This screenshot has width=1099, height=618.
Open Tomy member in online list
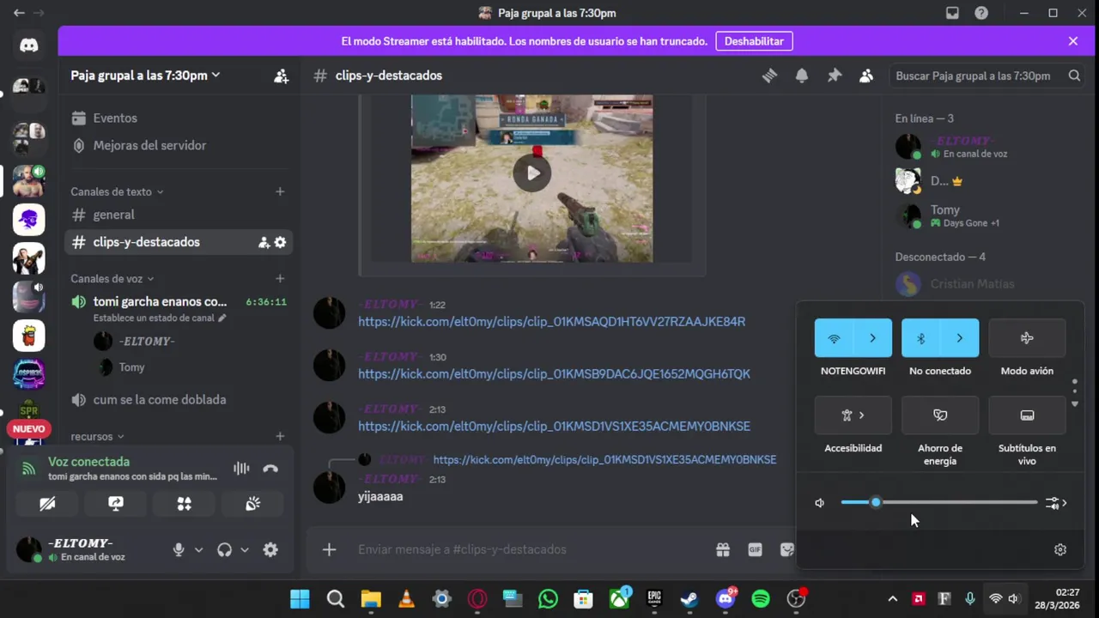click(x=983, y=215)
